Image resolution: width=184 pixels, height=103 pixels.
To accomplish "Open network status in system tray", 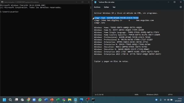I will click(x=165, y=100).
